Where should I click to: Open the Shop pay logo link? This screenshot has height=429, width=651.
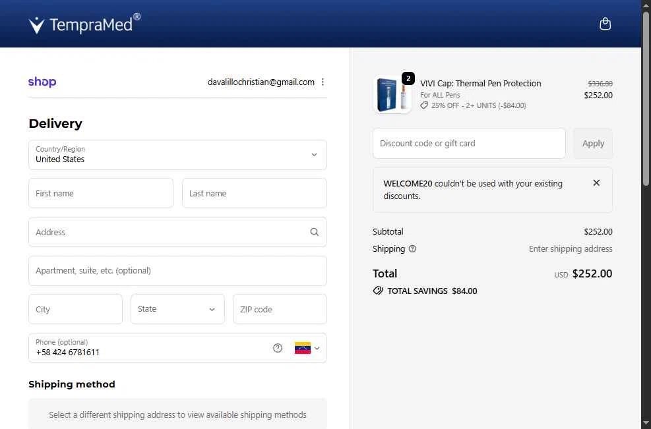pyautogui.click(x=42, y=82)
